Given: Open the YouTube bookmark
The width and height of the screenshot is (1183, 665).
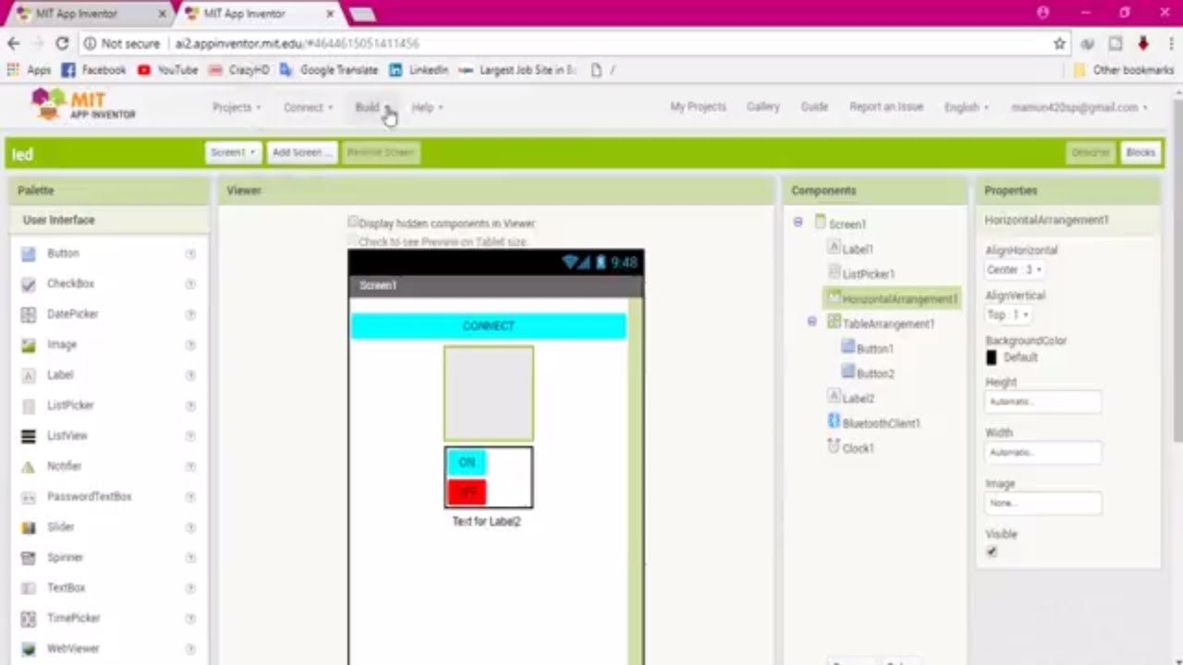Looking at the screenshot, I should pyautogui.click(x=167, y=70).
